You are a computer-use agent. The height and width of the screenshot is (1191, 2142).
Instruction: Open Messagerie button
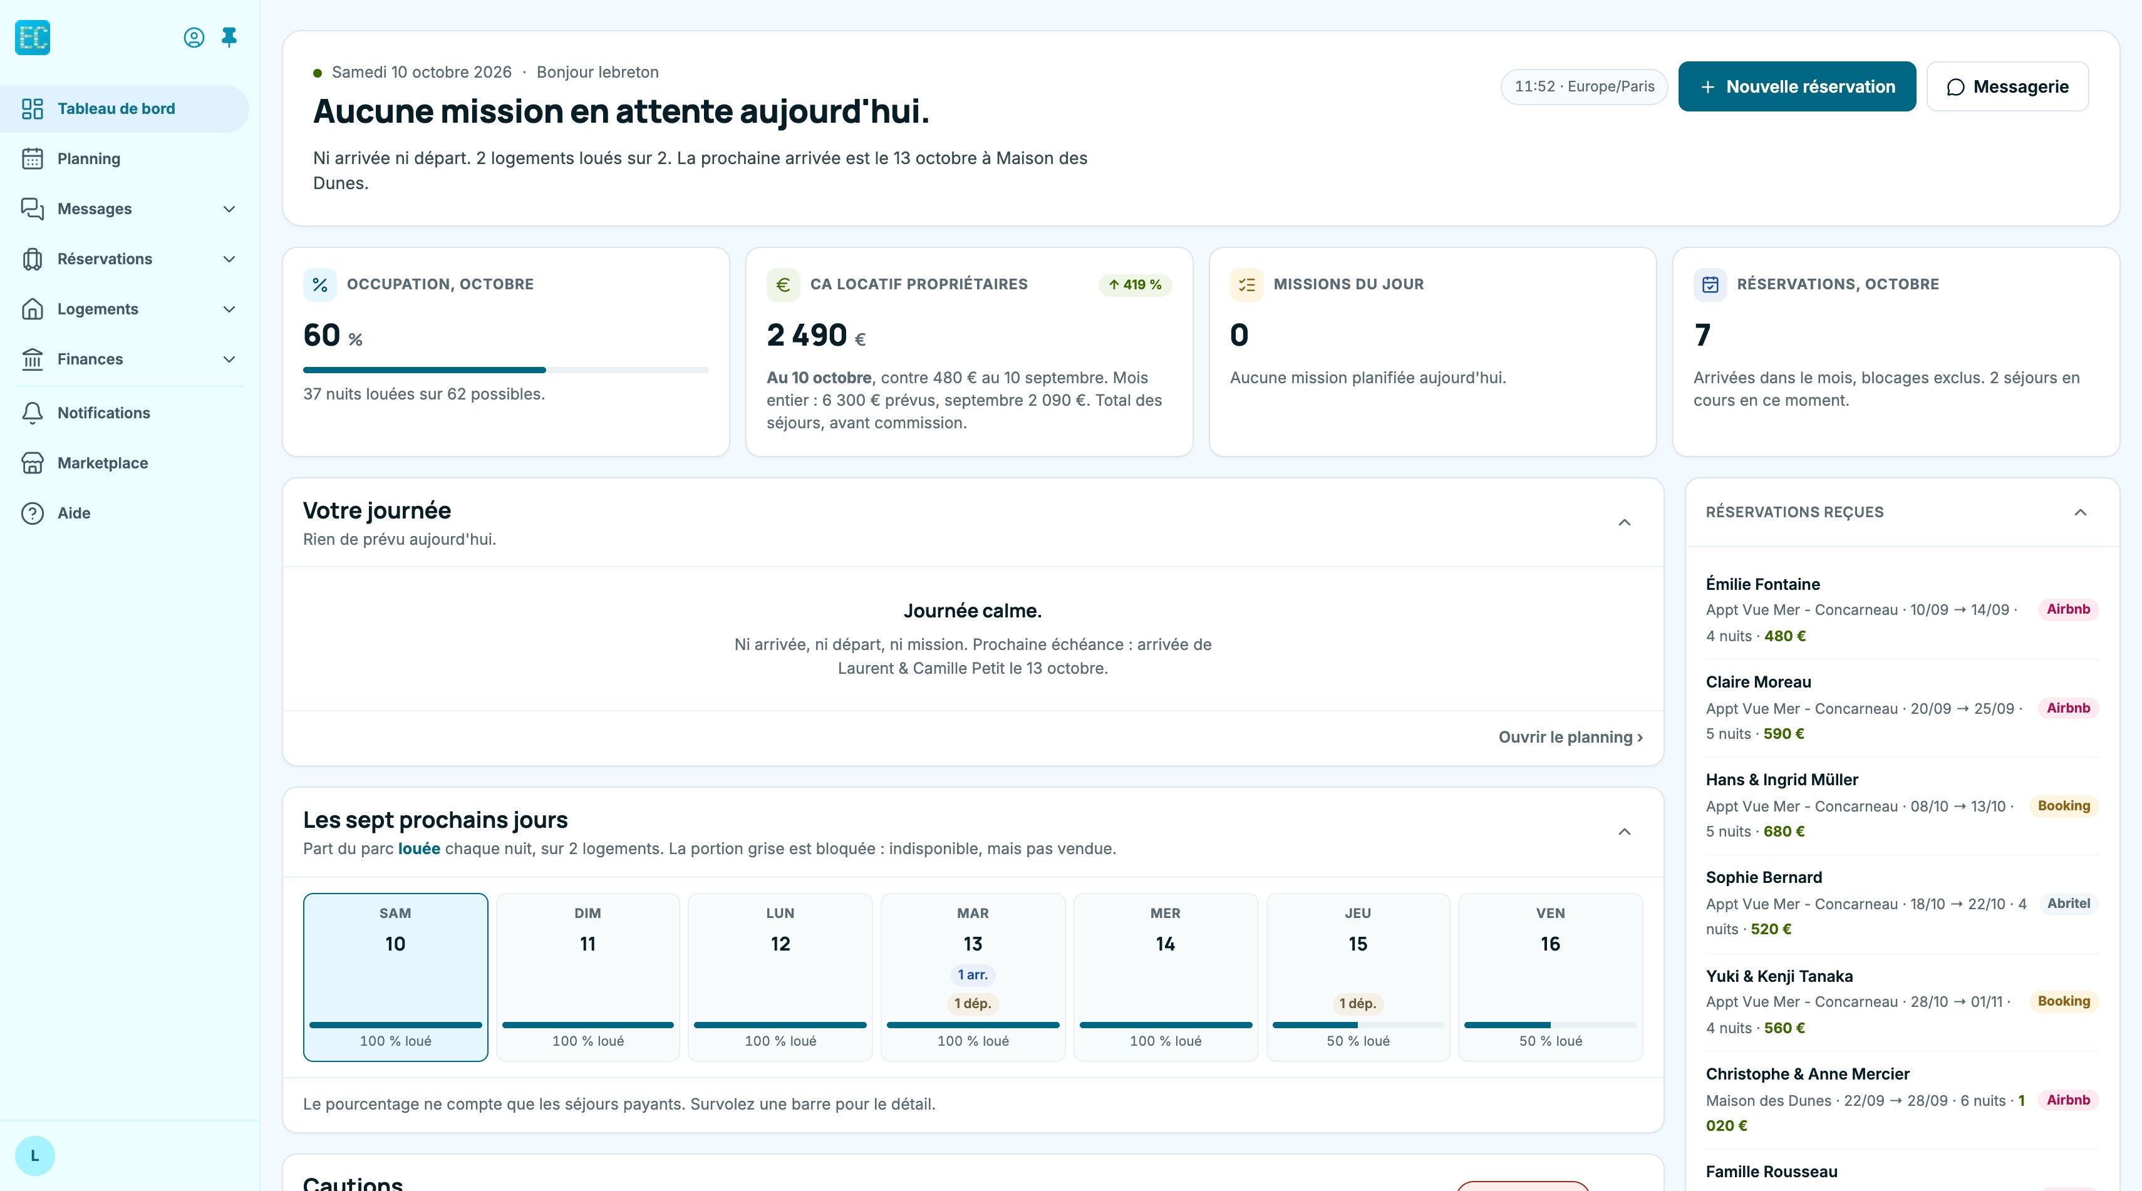2007,86
